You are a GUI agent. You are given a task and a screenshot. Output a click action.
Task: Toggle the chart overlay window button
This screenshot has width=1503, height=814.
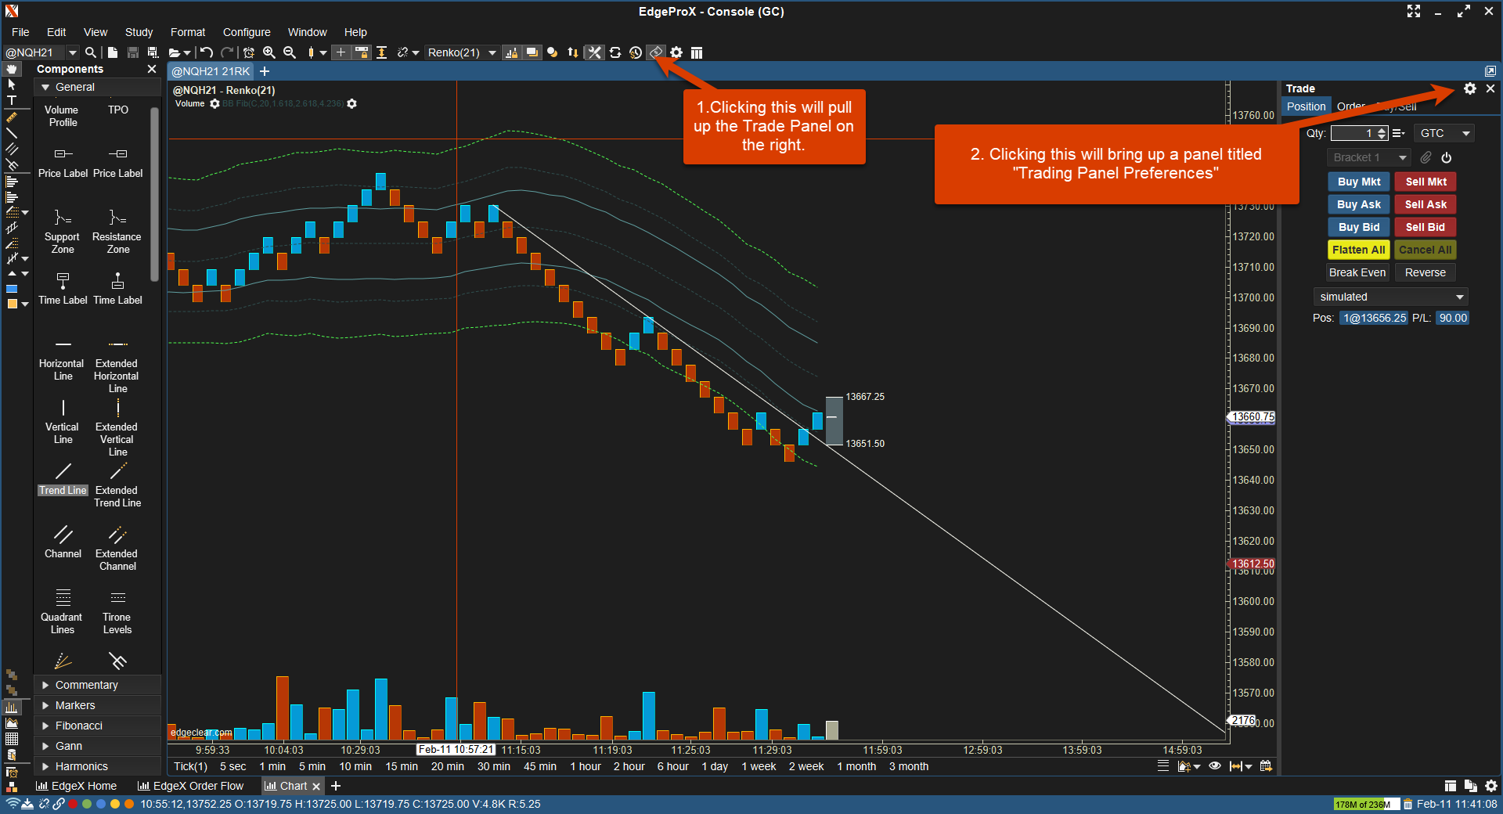point(532,52)
